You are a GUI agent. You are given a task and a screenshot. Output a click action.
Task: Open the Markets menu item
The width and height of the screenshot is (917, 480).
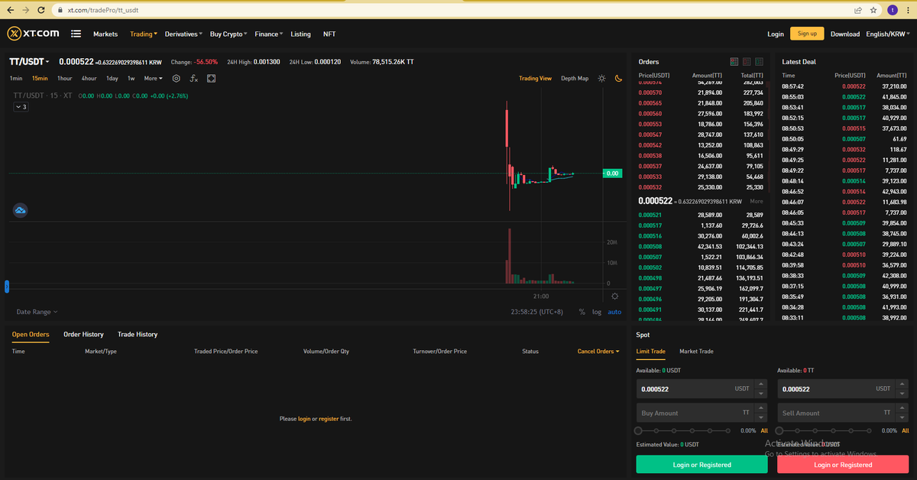pos(105,34)
